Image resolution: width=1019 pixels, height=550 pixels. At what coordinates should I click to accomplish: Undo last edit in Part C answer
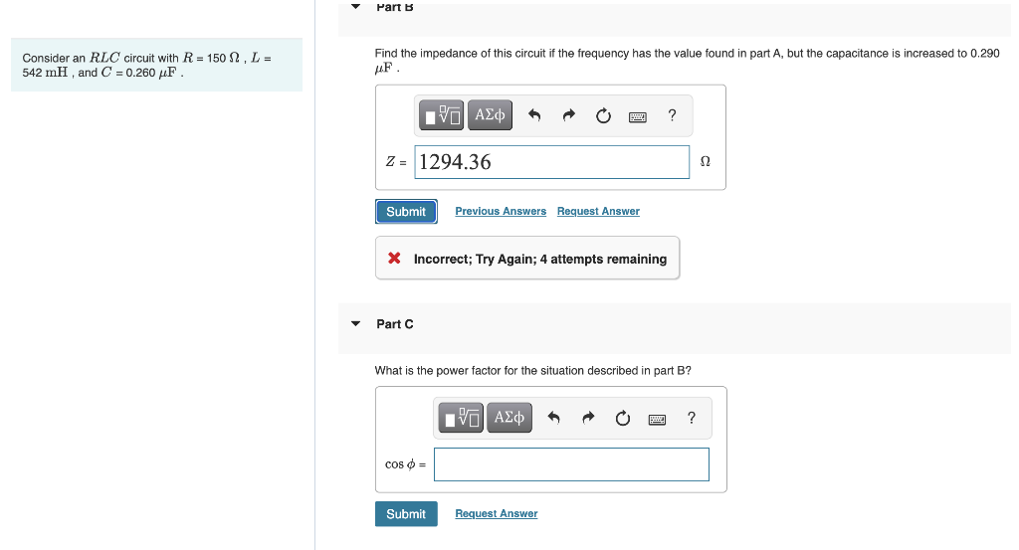[553, 418]
